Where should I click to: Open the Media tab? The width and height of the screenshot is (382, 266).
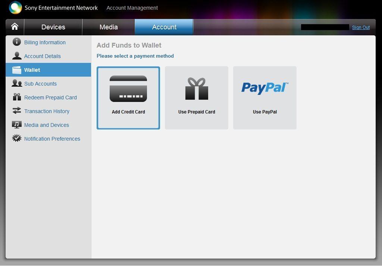point(109,27)
